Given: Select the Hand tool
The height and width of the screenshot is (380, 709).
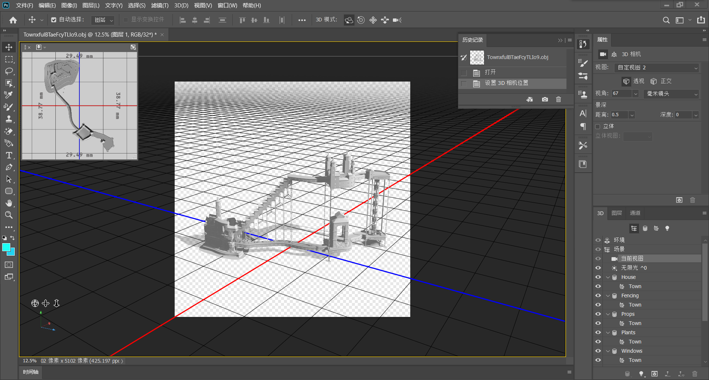Looking at the screenshot, I should [x=9, y=203].
